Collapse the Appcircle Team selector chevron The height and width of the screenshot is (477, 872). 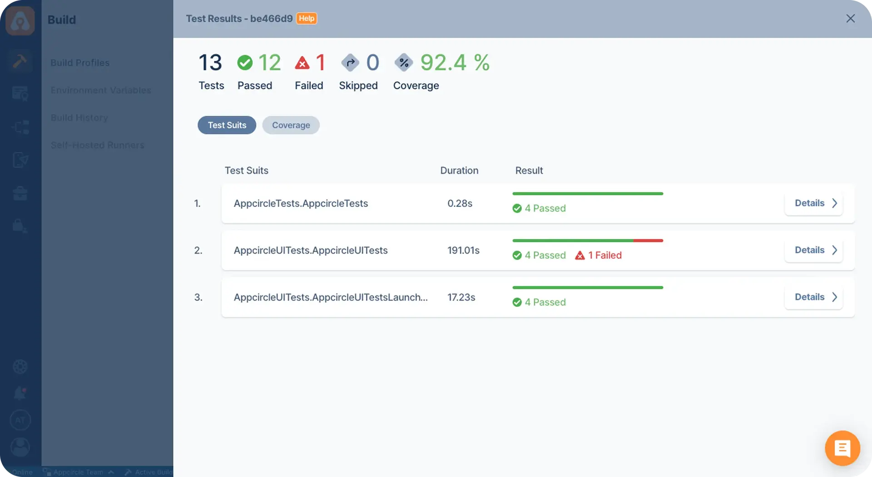[x=112, y=472]
